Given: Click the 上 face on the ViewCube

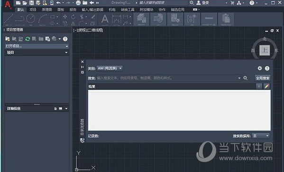Looking at the screenshot, I should point(265,50).
